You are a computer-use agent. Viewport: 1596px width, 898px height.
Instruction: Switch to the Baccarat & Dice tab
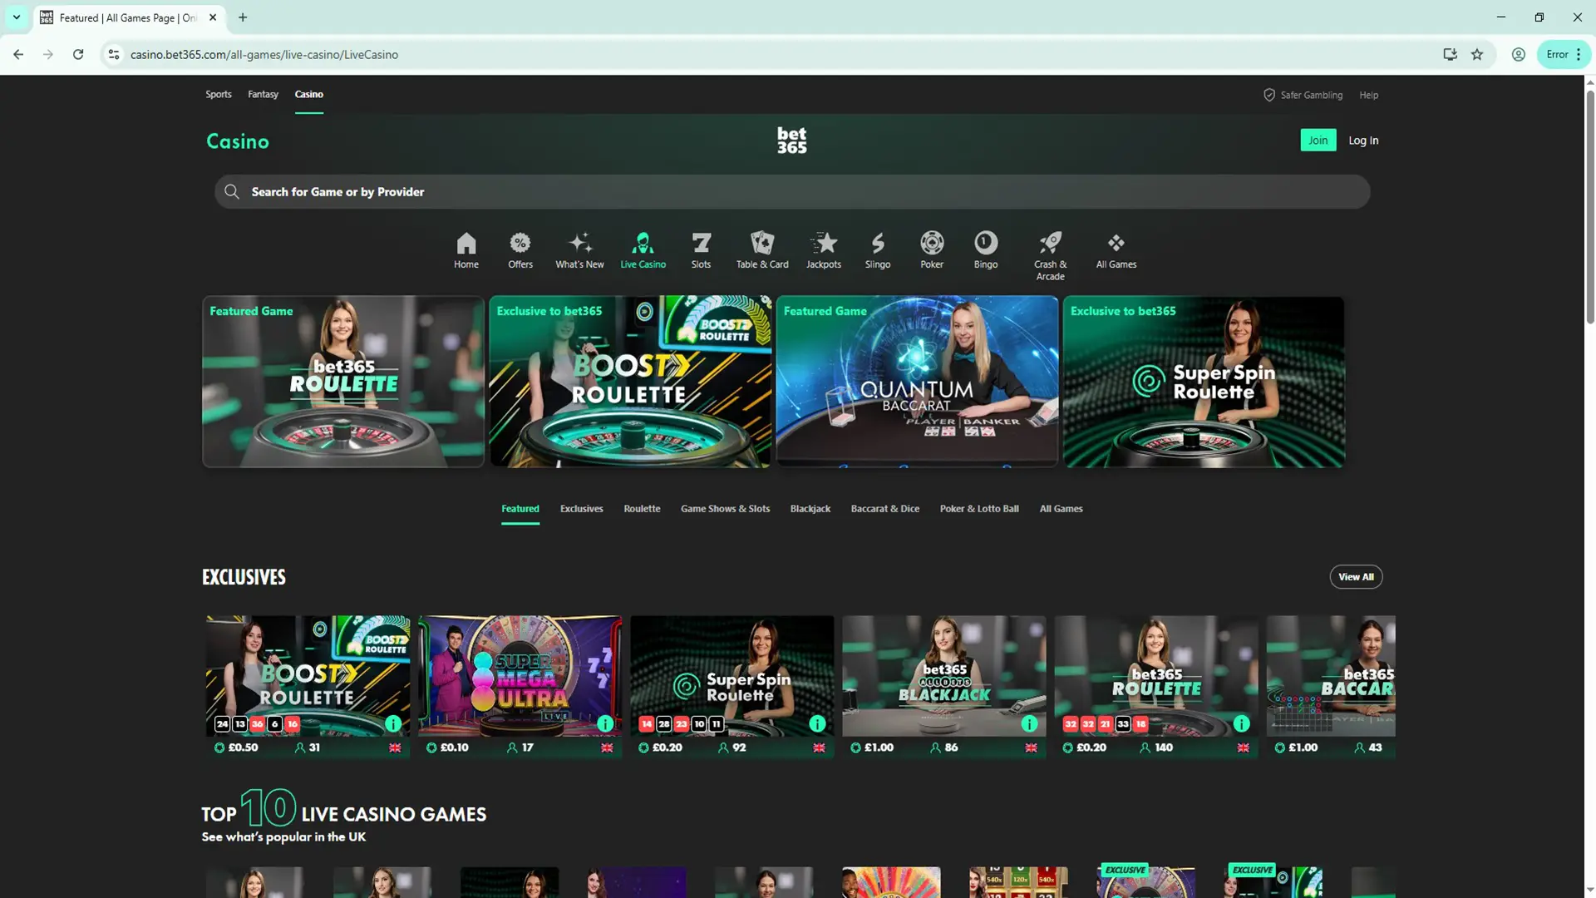884,509
